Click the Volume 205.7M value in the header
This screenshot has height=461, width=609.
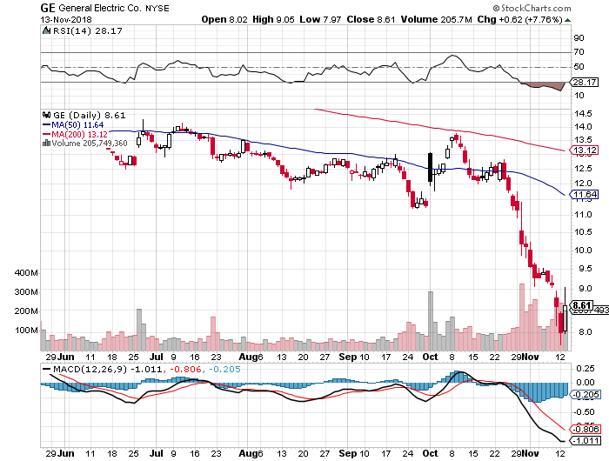tap(436, 19)
